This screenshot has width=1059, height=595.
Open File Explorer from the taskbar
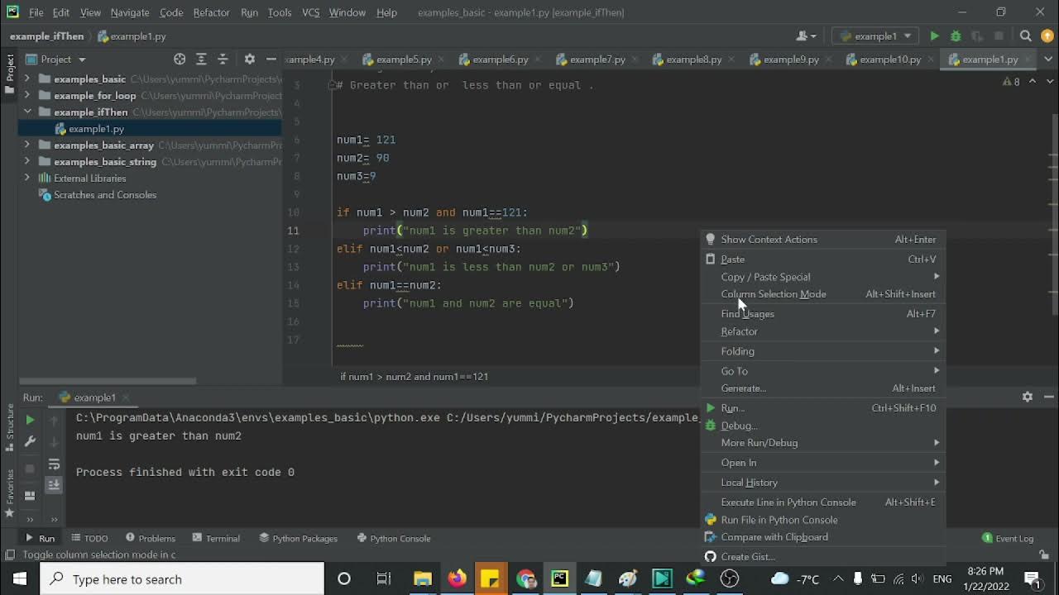423,578
